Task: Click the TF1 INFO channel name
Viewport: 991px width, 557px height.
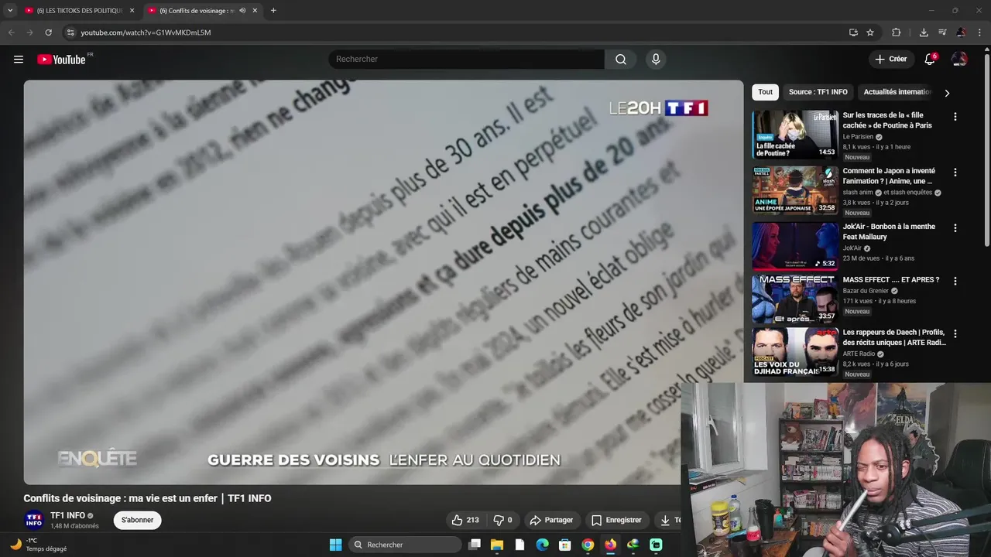Action: pyautogui.click(x=67, y=515)
